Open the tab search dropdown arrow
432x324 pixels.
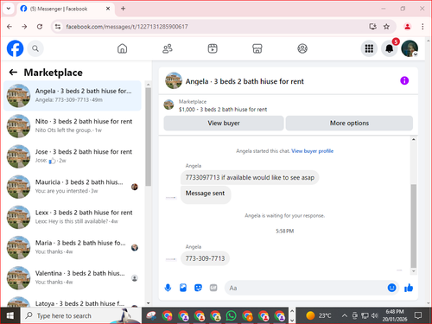pyautogui.click(x=9, y=9)
